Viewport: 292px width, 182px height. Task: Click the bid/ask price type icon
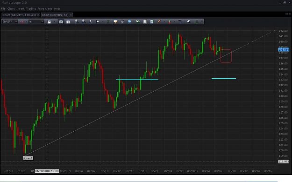click(x=22, y=22)
